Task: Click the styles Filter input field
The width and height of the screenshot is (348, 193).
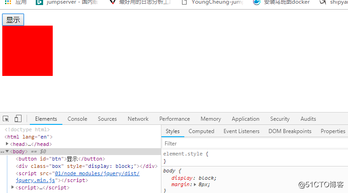Action: click(x=255, y=144)
